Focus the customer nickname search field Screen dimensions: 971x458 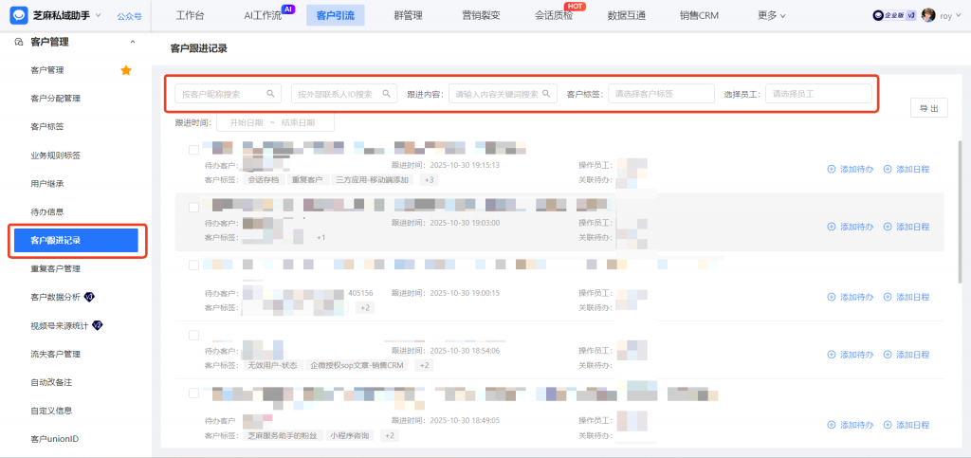click(228, 94)
